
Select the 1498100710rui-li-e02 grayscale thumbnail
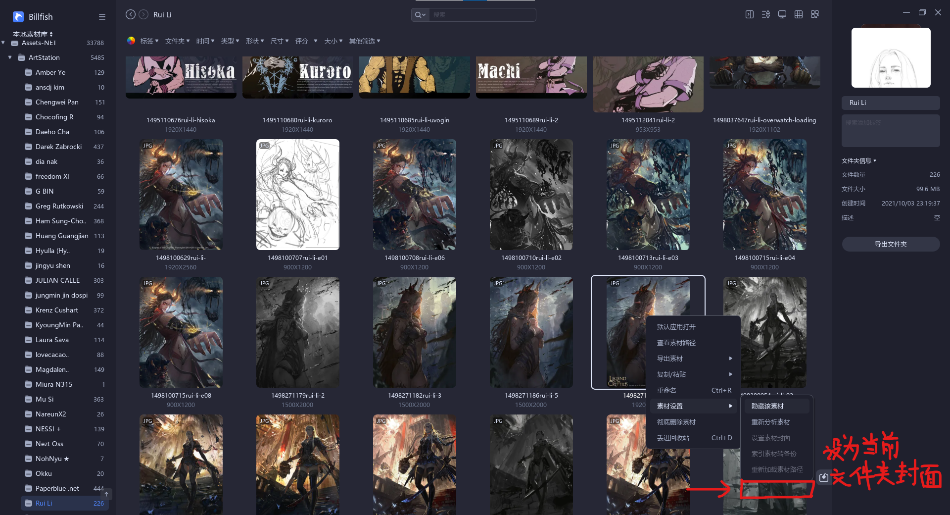pyautogui.click(x=531, y=195)
